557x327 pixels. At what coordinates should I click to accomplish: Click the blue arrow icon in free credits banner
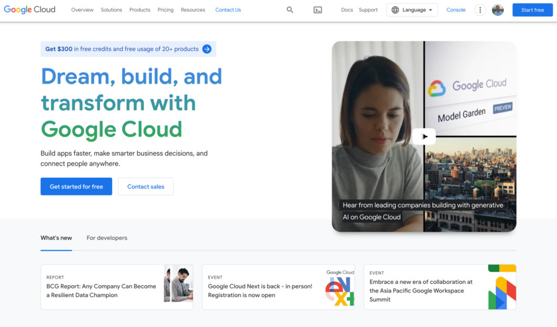207,49
